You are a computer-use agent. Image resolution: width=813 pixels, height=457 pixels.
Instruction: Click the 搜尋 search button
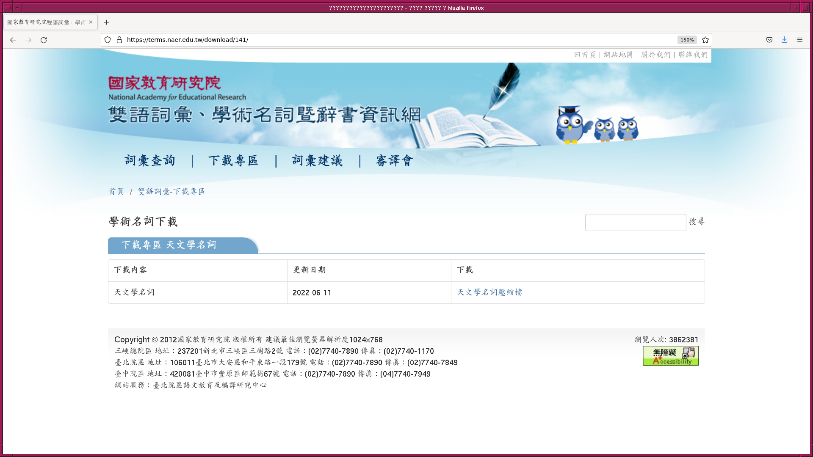[697, 222]
